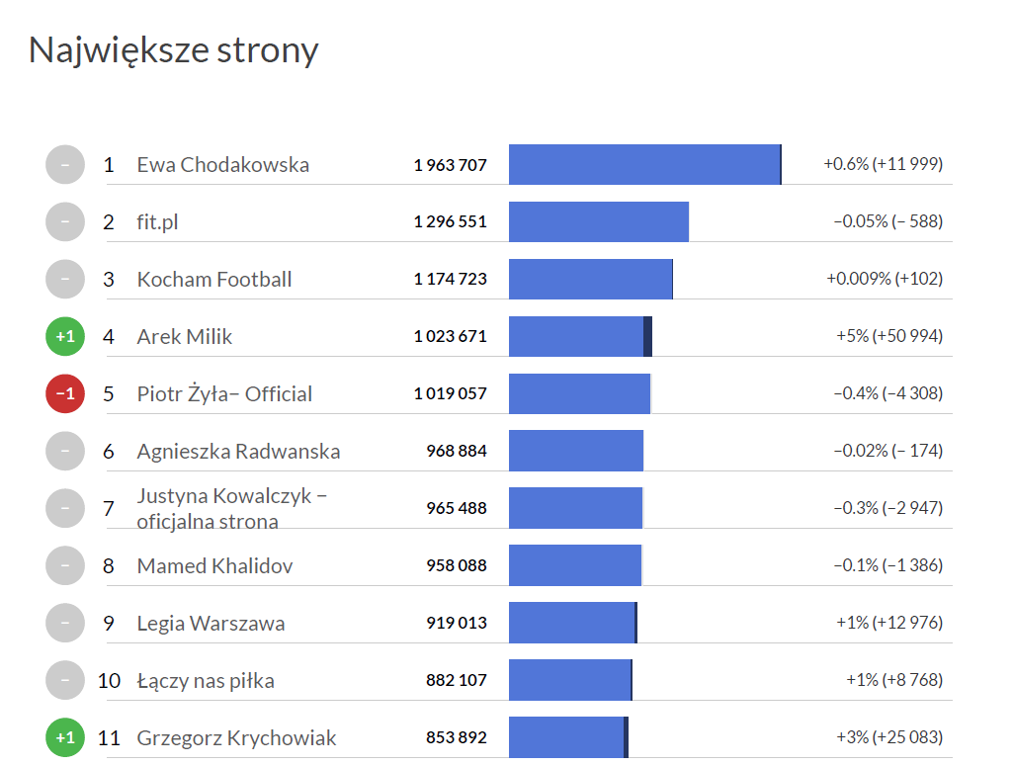Screen dimensions: 1013x766
Task: Click the Ewa Chodakowska fan count bar
Action: click(644, 165)
